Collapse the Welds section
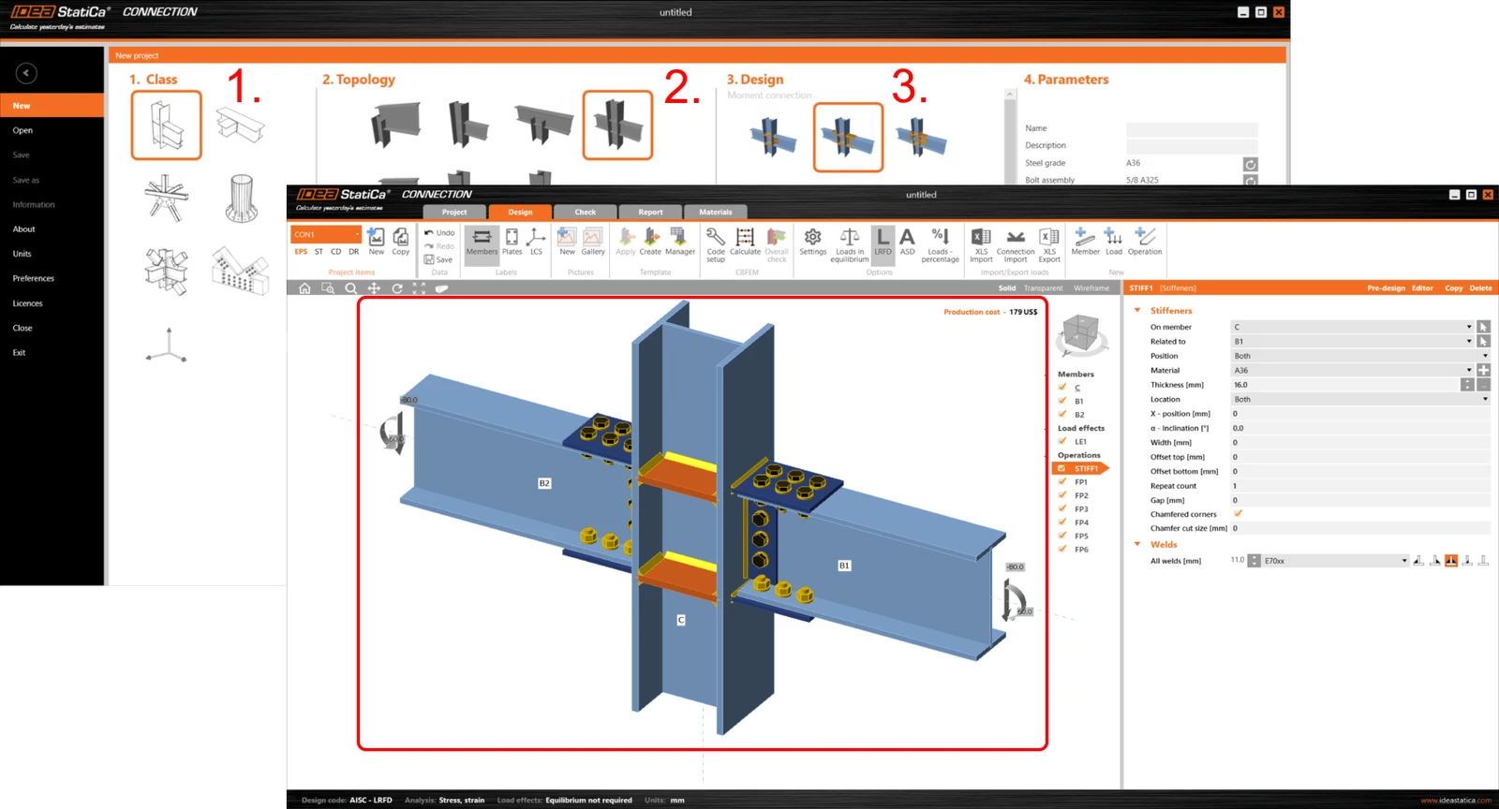The width and height of the screenshot is (1499, 809). pos(1137,544)
